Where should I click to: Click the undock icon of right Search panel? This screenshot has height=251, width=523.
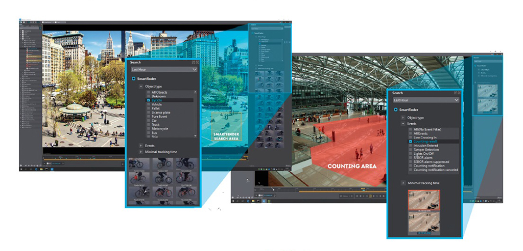(x=455, y=93)
